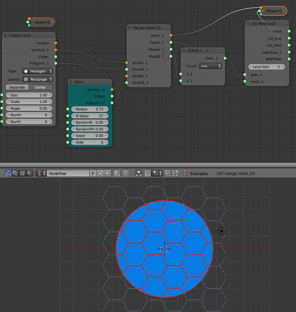Open the Functi == dropdown

[210, 66]
